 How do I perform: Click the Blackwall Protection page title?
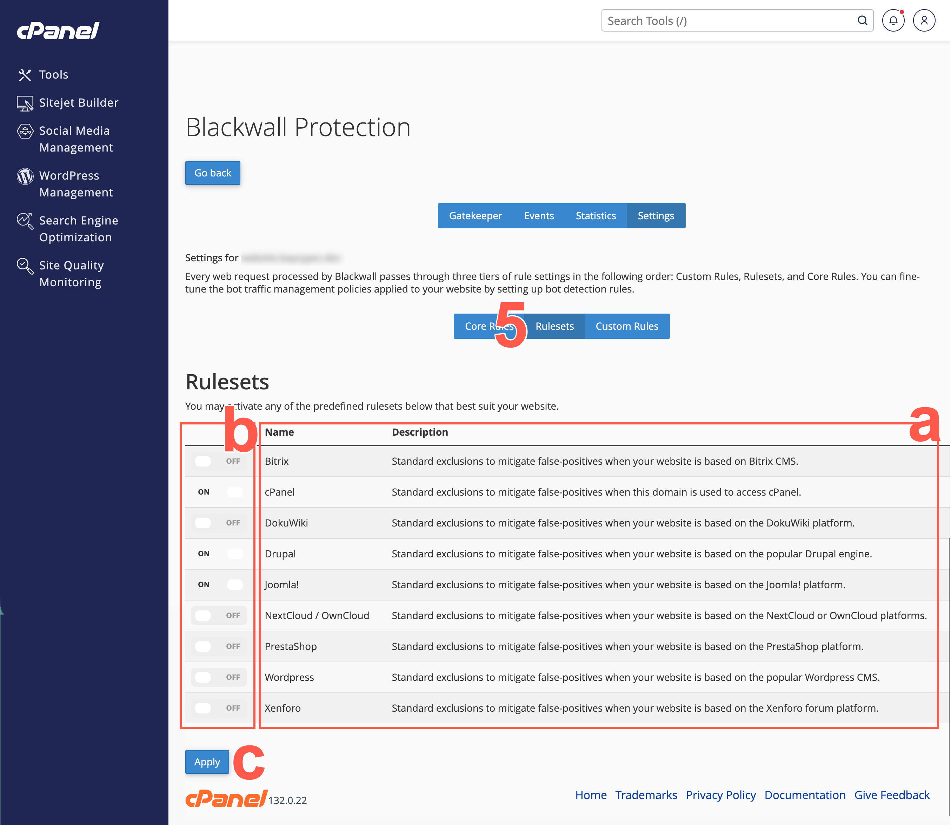(298, 127)
